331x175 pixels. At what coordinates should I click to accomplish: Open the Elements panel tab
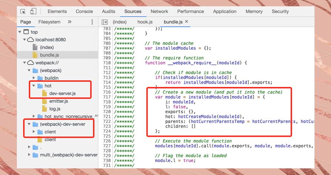click(x=57, y=11)
